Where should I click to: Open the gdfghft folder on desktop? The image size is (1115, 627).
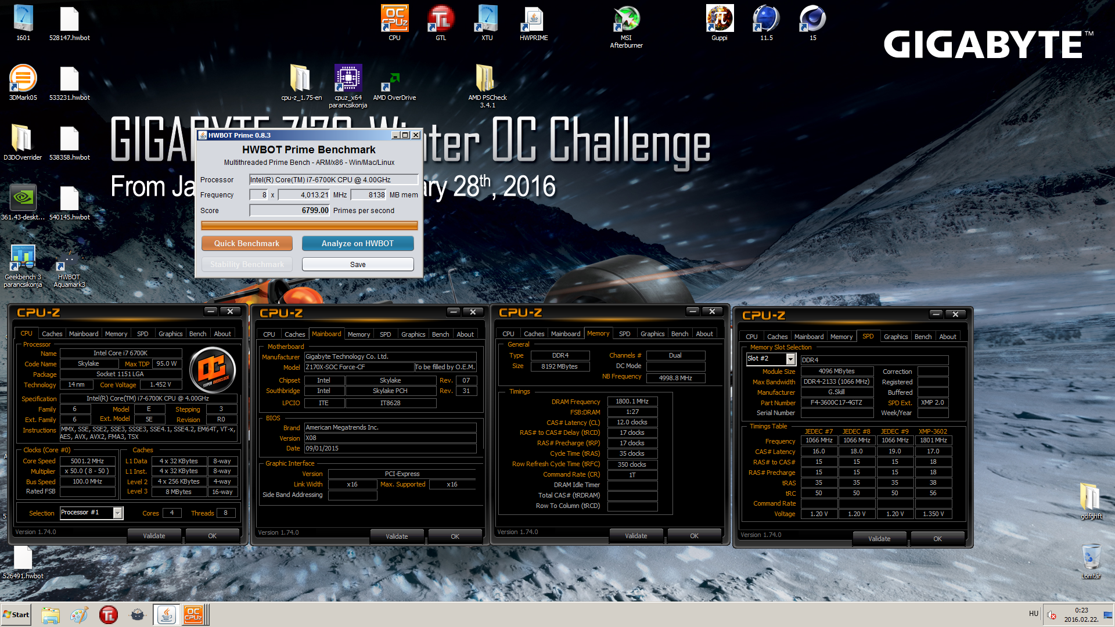(1091, 502)
